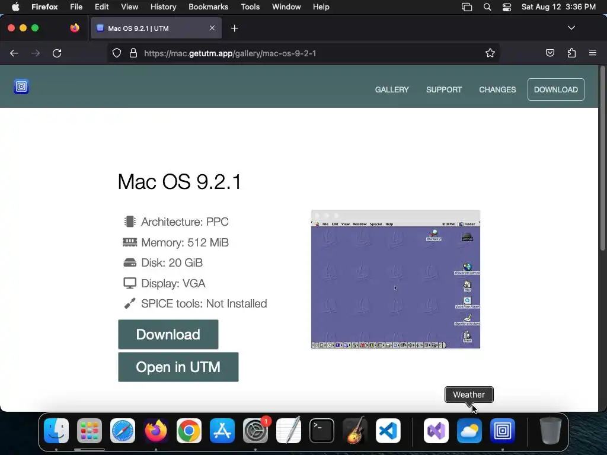The image size is (607, 455).
Task: Click the Mac OS 9 screenshot thumbnail
Action: click(395, 280)
